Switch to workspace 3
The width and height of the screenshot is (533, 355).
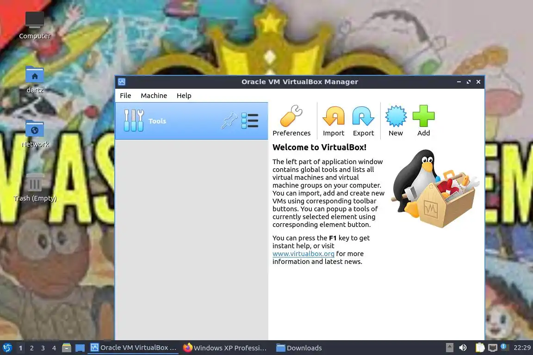43,348
